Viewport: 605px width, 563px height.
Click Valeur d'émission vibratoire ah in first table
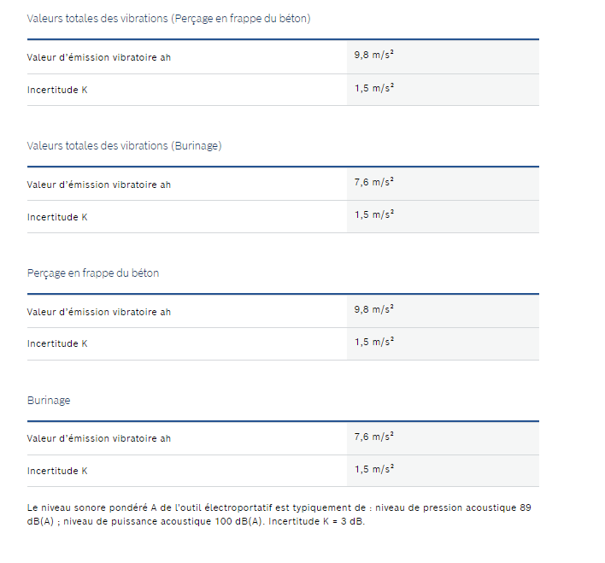99,57
